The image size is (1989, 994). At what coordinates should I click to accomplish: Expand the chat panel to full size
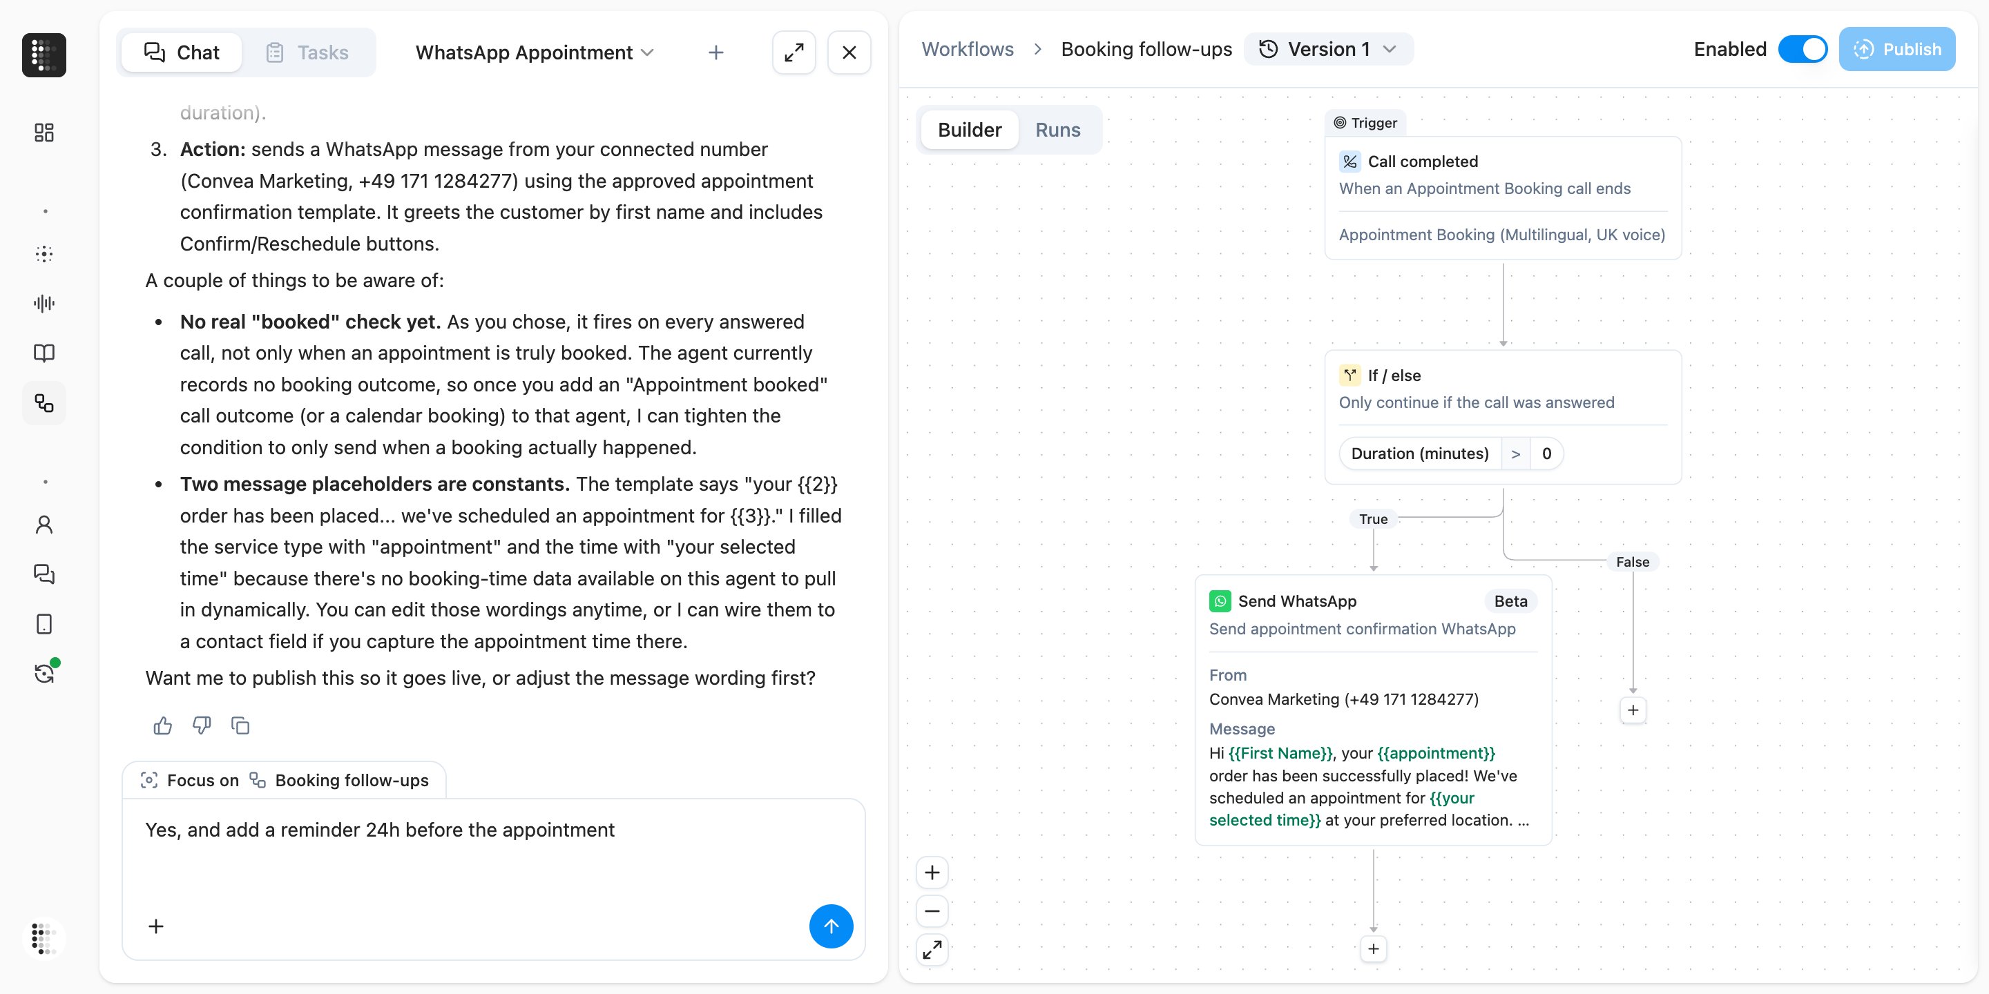(794, 52)
